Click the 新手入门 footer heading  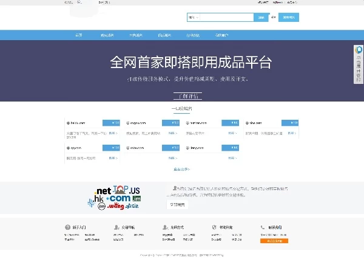pyautogui.click(x=79, y=227)
